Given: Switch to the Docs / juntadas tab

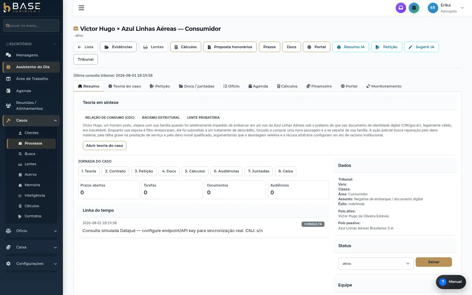Looking at the screenshot, I should (x=197, y=86).
